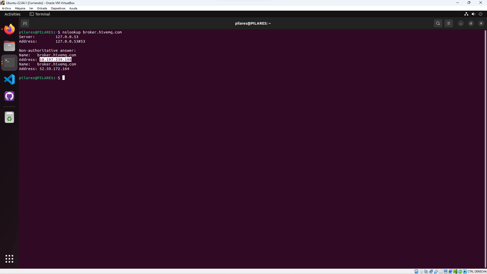
Task: Open the Máquina menu in VirtualBox
Action: click(x=20, y=8)
